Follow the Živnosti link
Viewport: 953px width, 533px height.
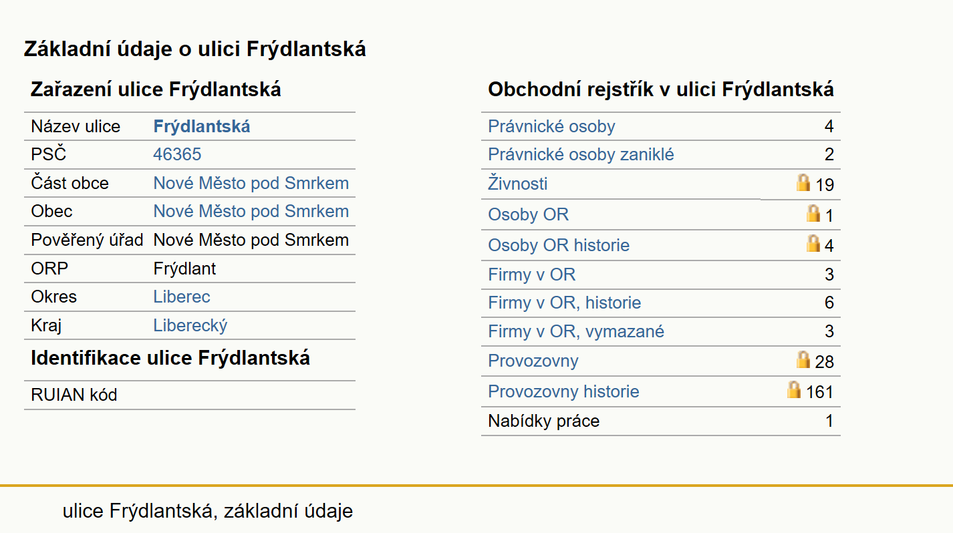click(x=517, y=184)
